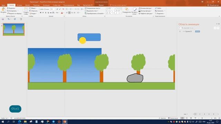Toggle the Notes pane in status bar
This screenshot has width=221, height=124.
(x=162, y=118)
